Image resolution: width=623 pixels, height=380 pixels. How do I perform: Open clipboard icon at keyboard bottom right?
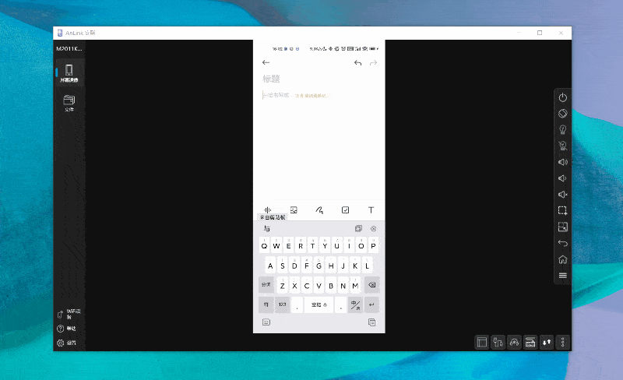point(372,322)
